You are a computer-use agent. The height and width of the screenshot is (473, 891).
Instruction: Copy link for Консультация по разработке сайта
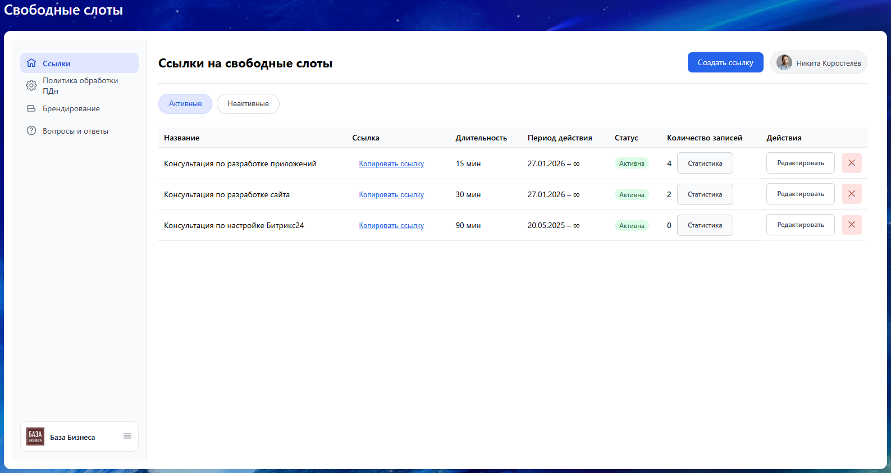point(391,195)
